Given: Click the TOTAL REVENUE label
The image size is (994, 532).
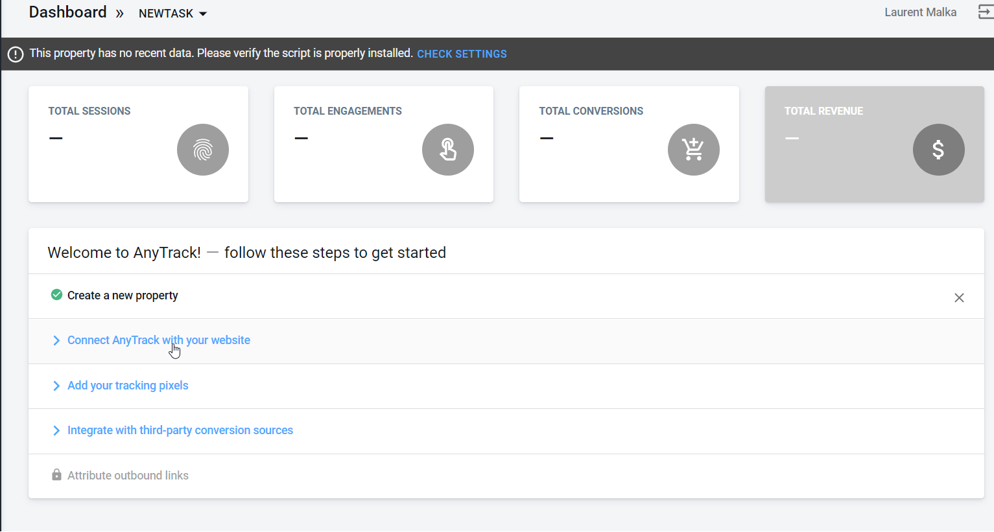Looking at the screenshot, I should click(823, 111).
